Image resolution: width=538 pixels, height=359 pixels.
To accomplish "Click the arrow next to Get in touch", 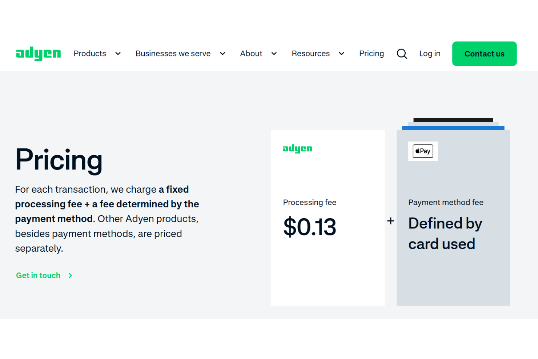I will (71, 276).
